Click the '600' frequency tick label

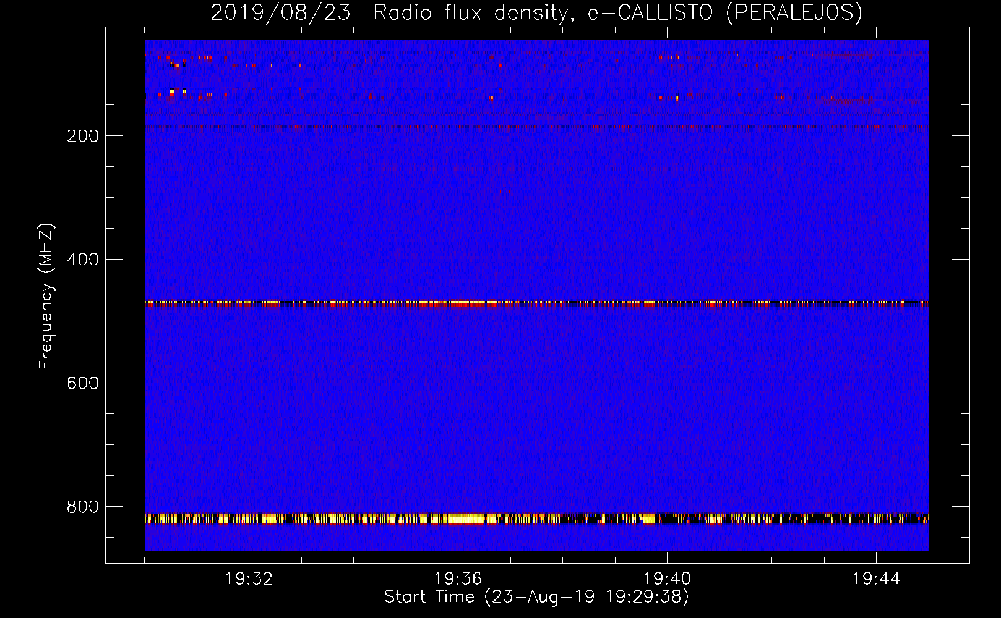pyautogui.click(x=83, y=383)
